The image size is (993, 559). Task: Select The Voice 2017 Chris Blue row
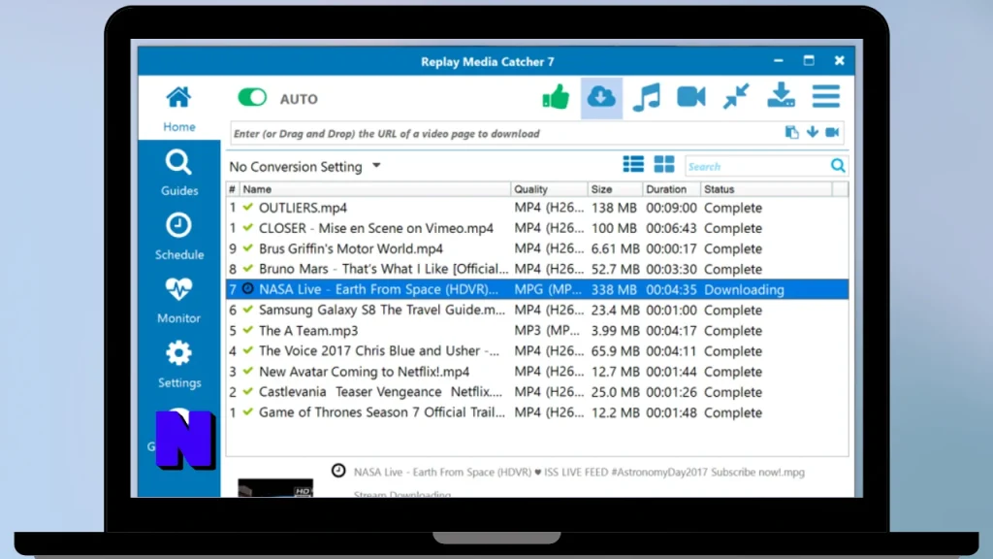click(537, 351)
